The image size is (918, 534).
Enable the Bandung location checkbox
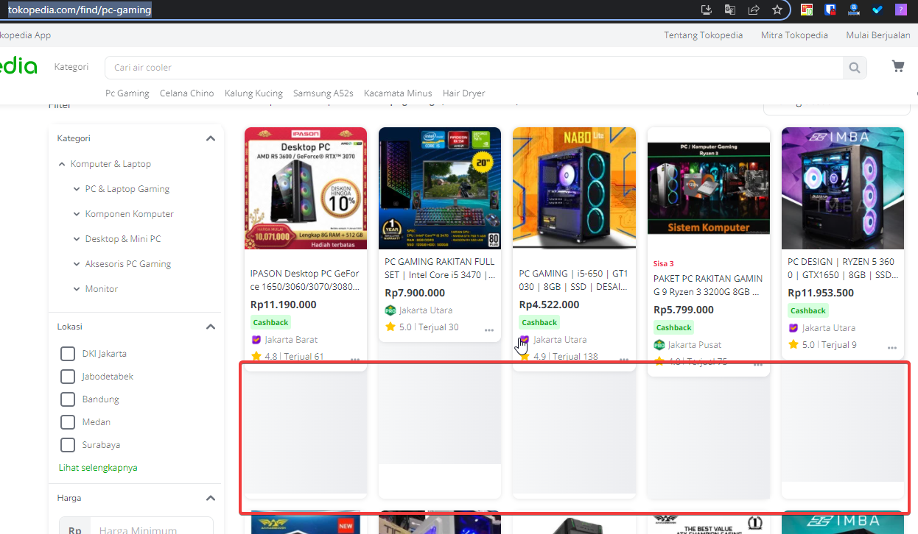click(x=67, y=399)
